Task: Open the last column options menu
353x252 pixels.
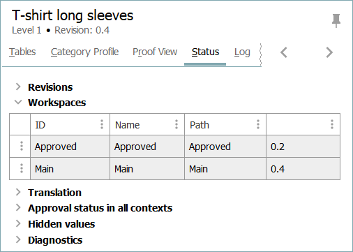Action: pos(332,124)
